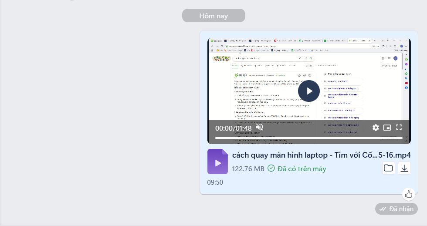Play the video with the center play button

click(308, 91)
